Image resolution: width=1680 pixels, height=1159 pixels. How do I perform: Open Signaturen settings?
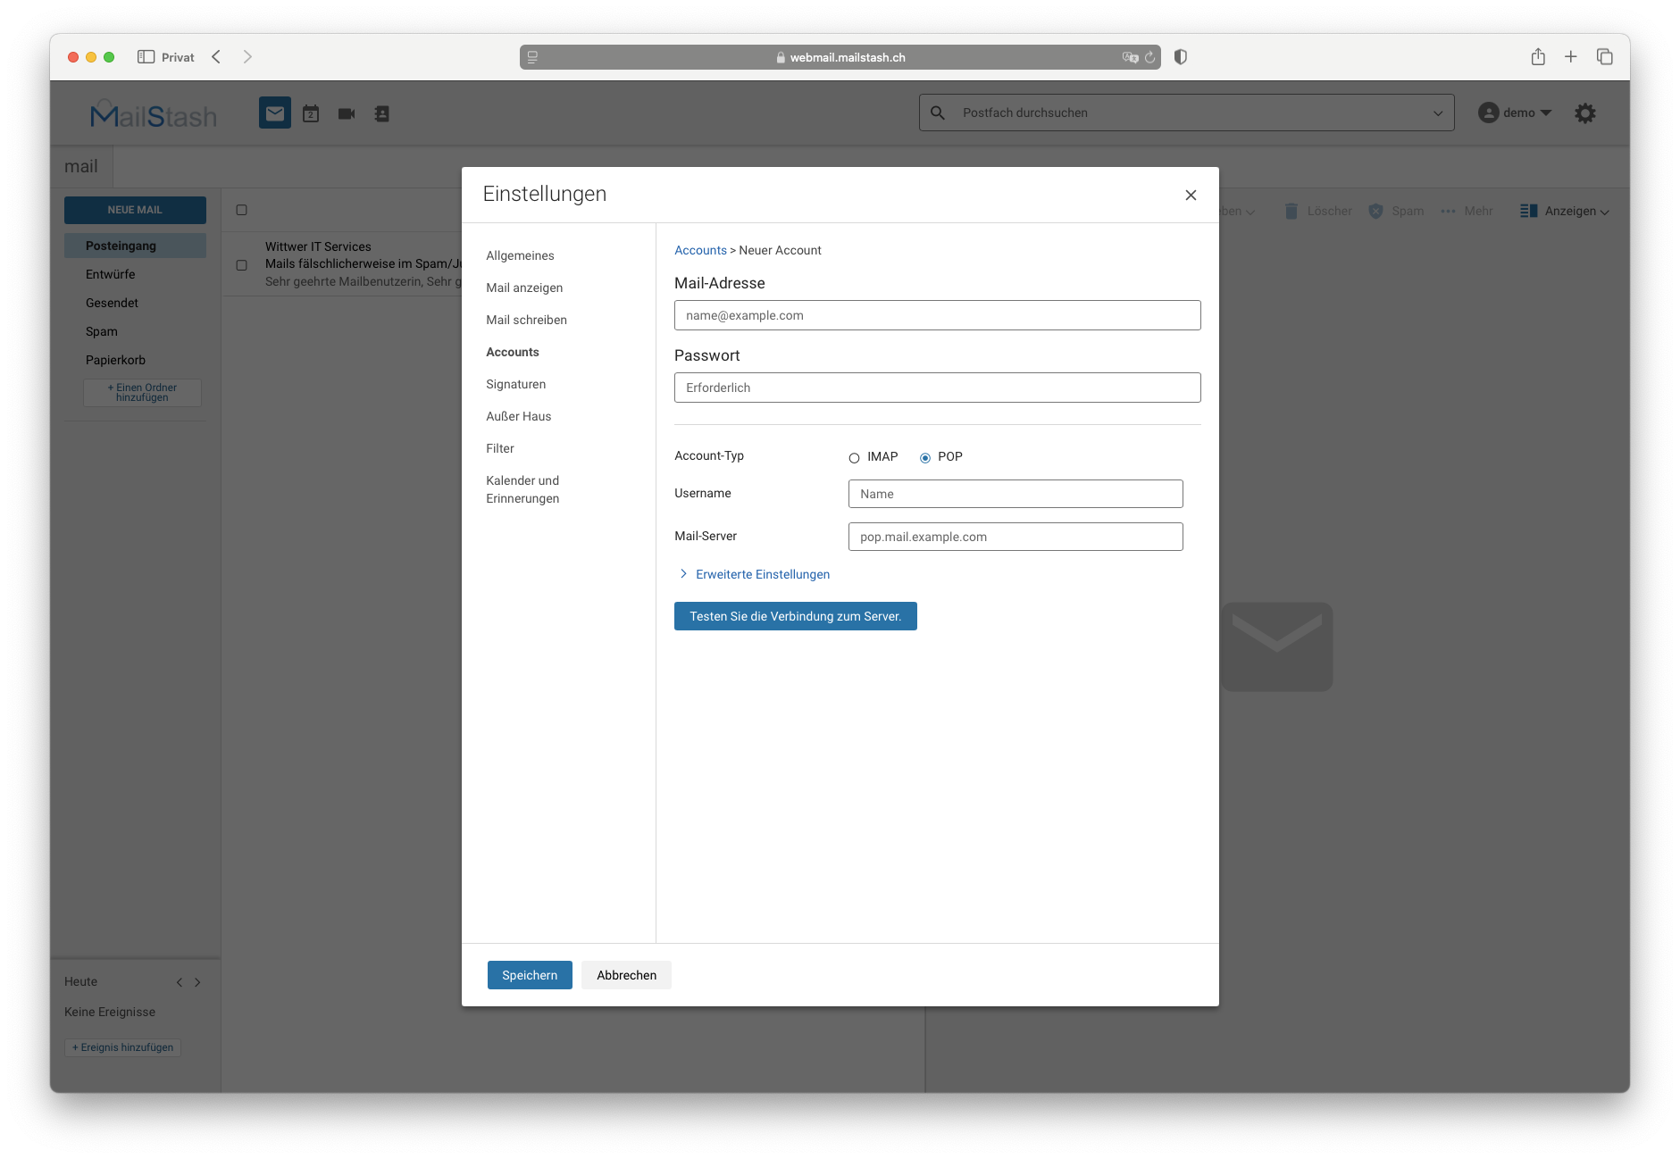(515, 384)
